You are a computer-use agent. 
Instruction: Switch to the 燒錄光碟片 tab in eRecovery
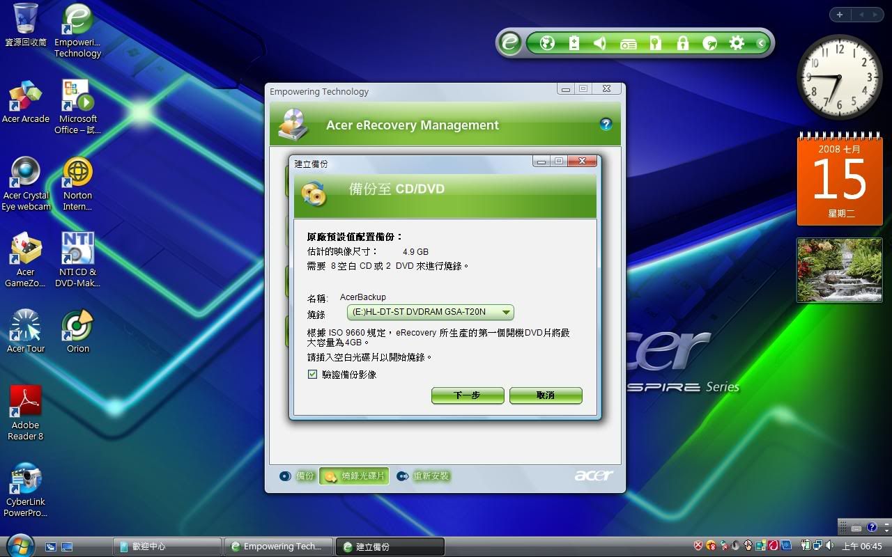(354, 476)
